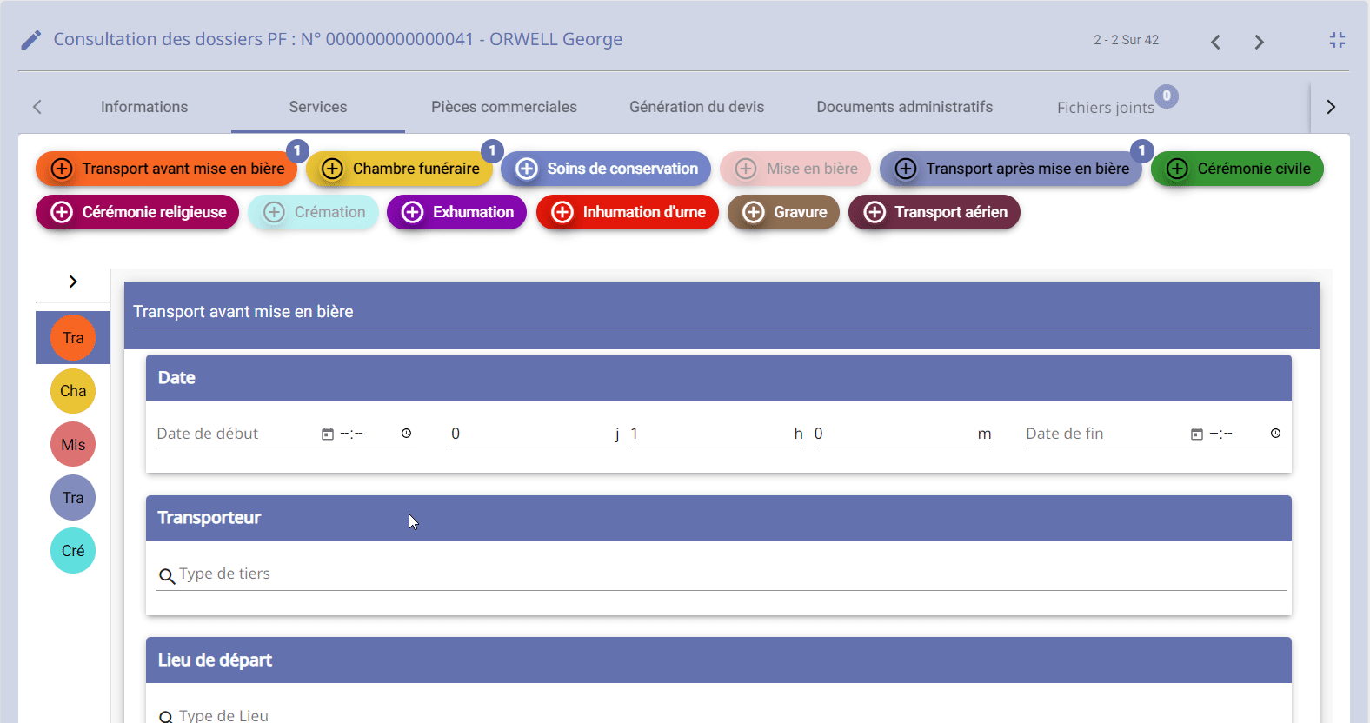Add Transport après mise en bière service
The height and width of the screenshot is (723, 1370).
point(1011,169)
